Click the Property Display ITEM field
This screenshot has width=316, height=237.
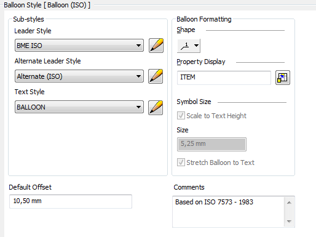[224, 78]
